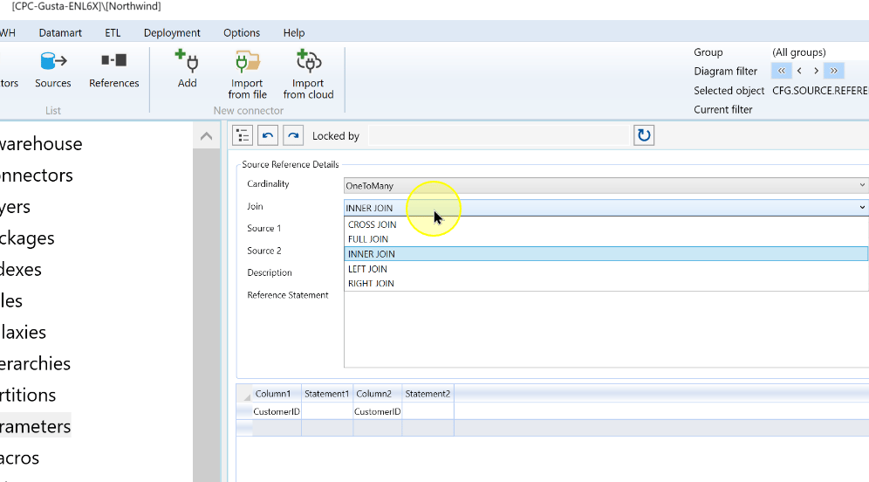
Task: Choose INNER JOIN in the list
Action: [x=606, y=254]
